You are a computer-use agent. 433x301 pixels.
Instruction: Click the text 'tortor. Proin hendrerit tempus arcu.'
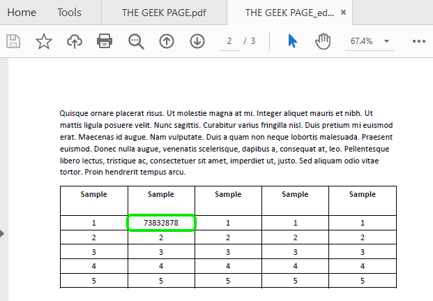tap(123, 172)
